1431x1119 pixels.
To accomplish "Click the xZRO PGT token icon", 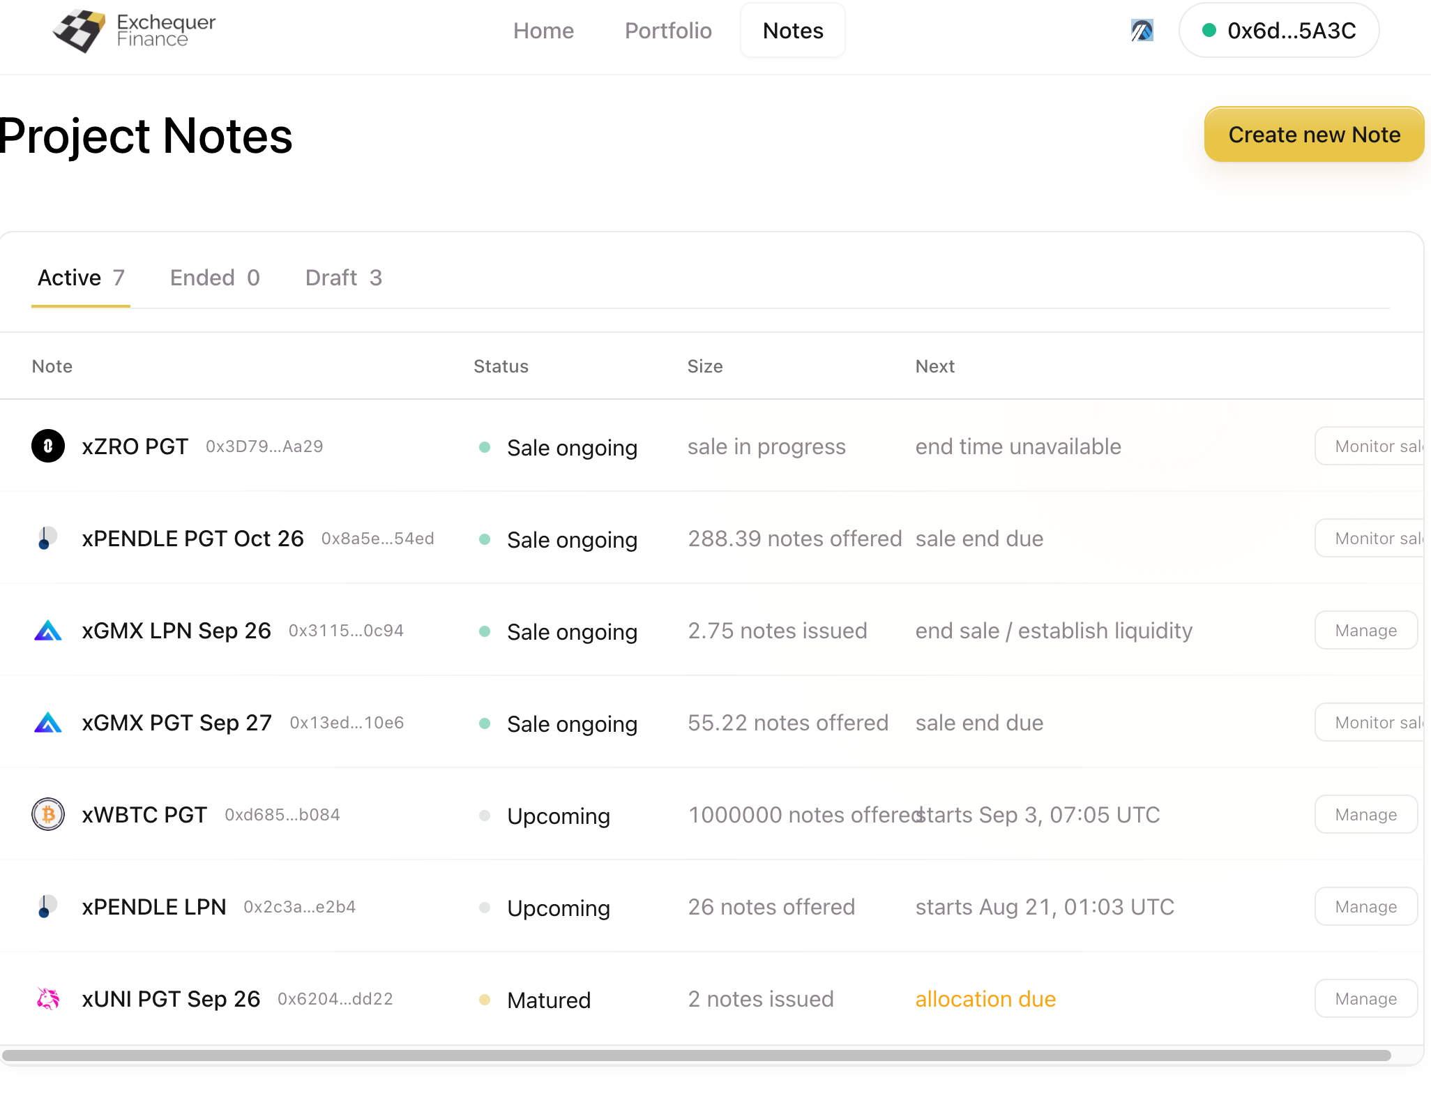I will [48, 446].
